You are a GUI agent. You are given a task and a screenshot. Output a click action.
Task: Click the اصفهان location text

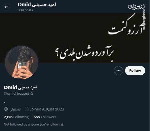coord(15,109)
